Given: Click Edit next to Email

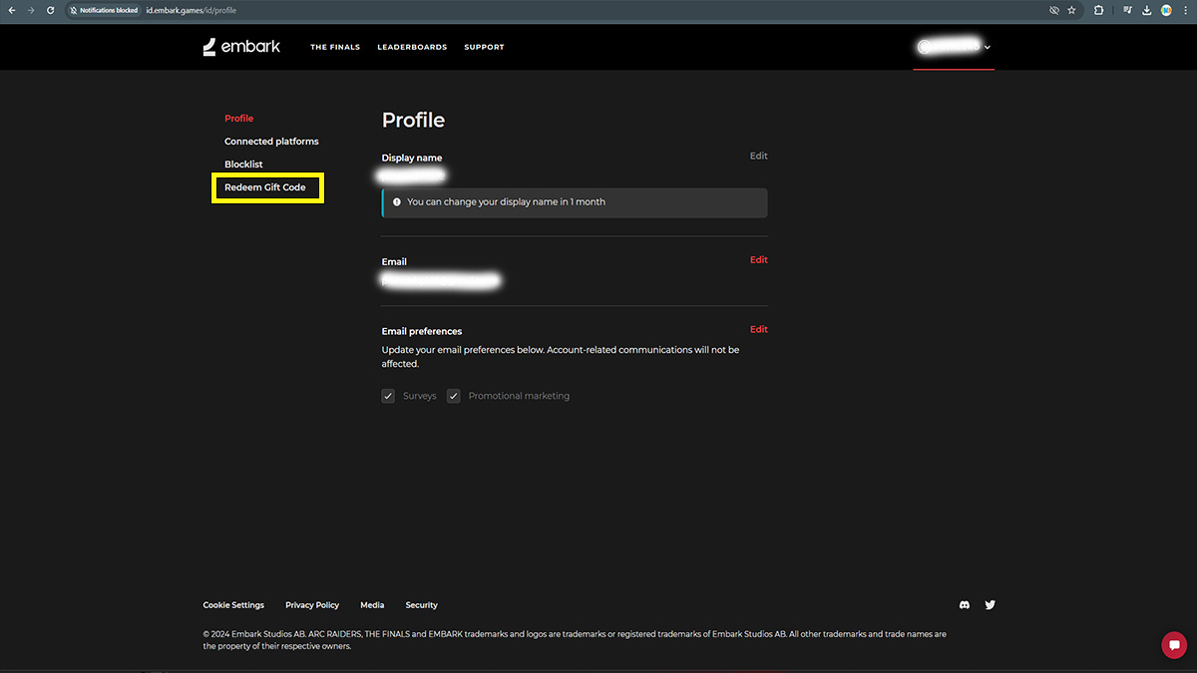Looking at the screenshot, I should pyautogui.click(x=759, y=260).
